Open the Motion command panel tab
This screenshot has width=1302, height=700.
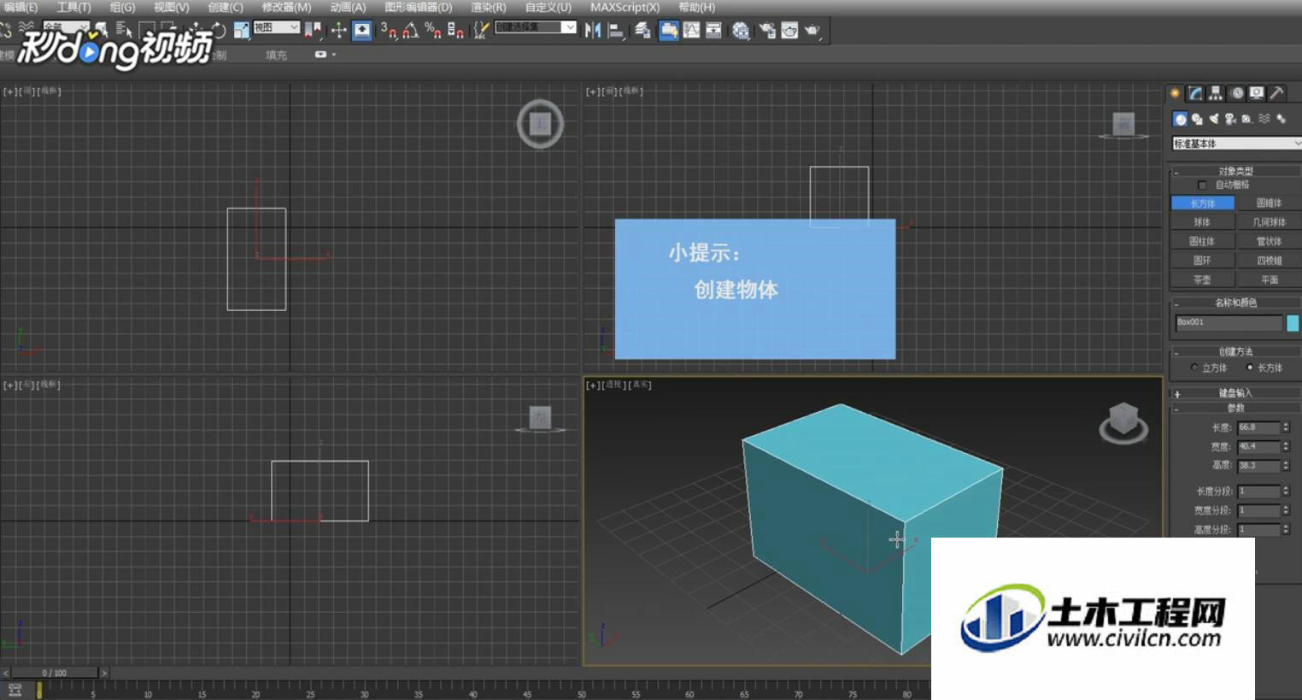pyautogui.click(x=1236, y=93)
